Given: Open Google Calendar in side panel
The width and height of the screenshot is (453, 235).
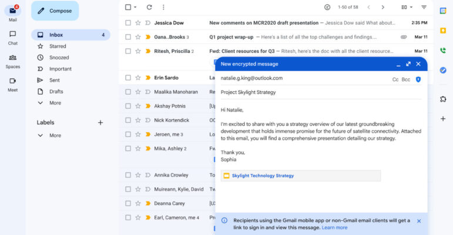Looking at the screenshot, I should [443, 10].
